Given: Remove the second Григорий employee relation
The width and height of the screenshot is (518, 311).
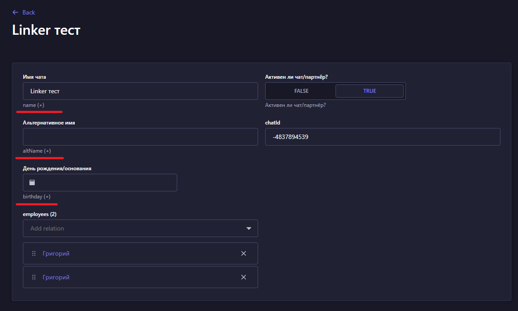Looking at the screenshot, I should point(244,277).
